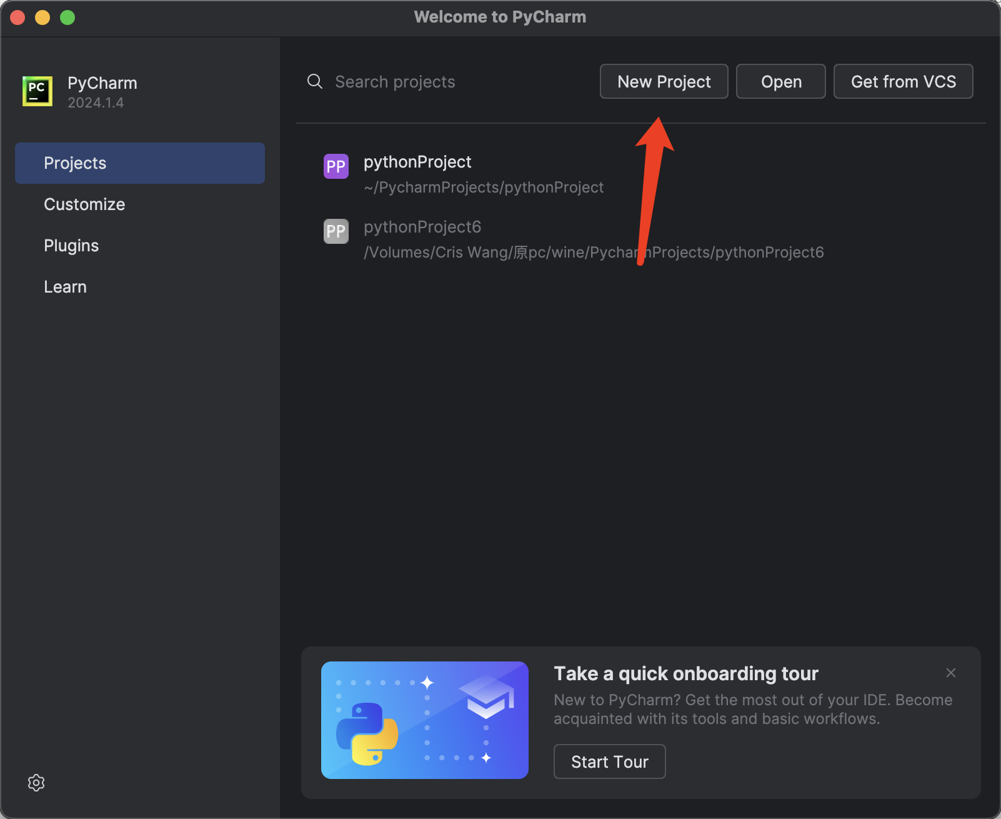Click the pythonProject6 Volumes path text
Image resolution: width=1001 pixels, height=819 pixels.
pyautogui.click(x=594, y=253)
